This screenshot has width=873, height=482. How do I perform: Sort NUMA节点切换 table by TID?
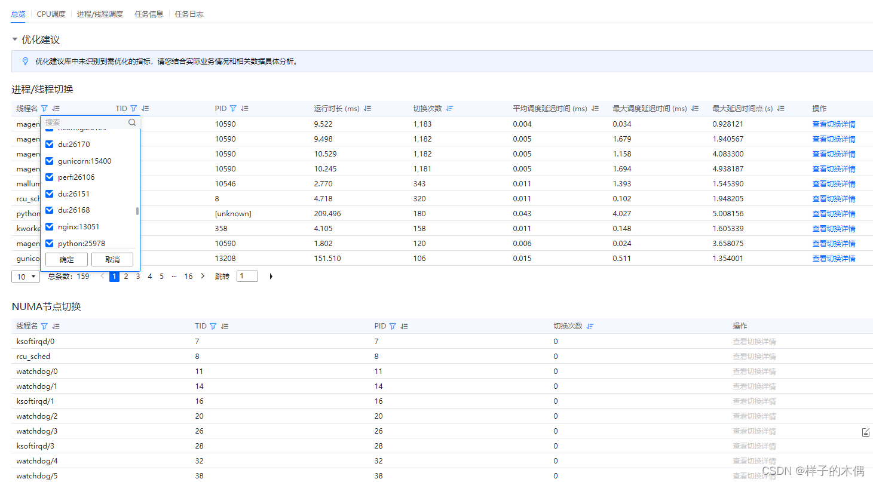(225, 326)
